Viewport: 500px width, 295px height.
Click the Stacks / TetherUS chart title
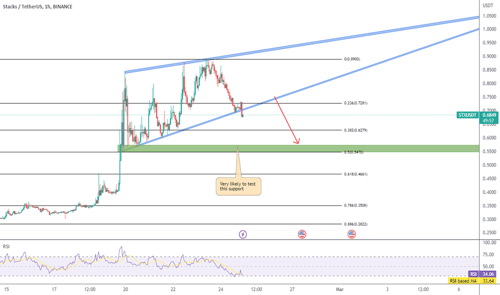38,6
